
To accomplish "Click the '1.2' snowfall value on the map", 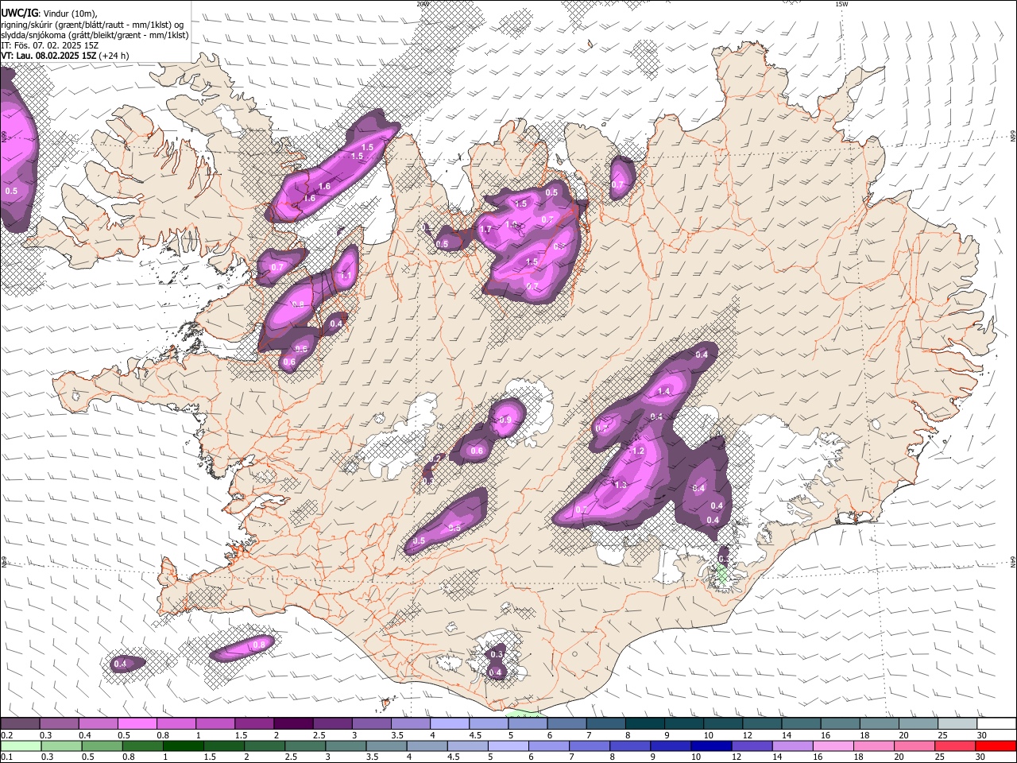I will (x=638, y=451).
